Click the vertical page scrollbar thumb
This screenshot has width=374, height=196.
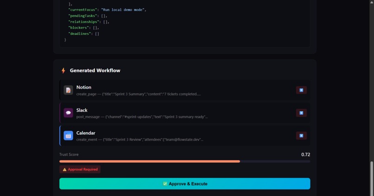click(x=372, y=178)
